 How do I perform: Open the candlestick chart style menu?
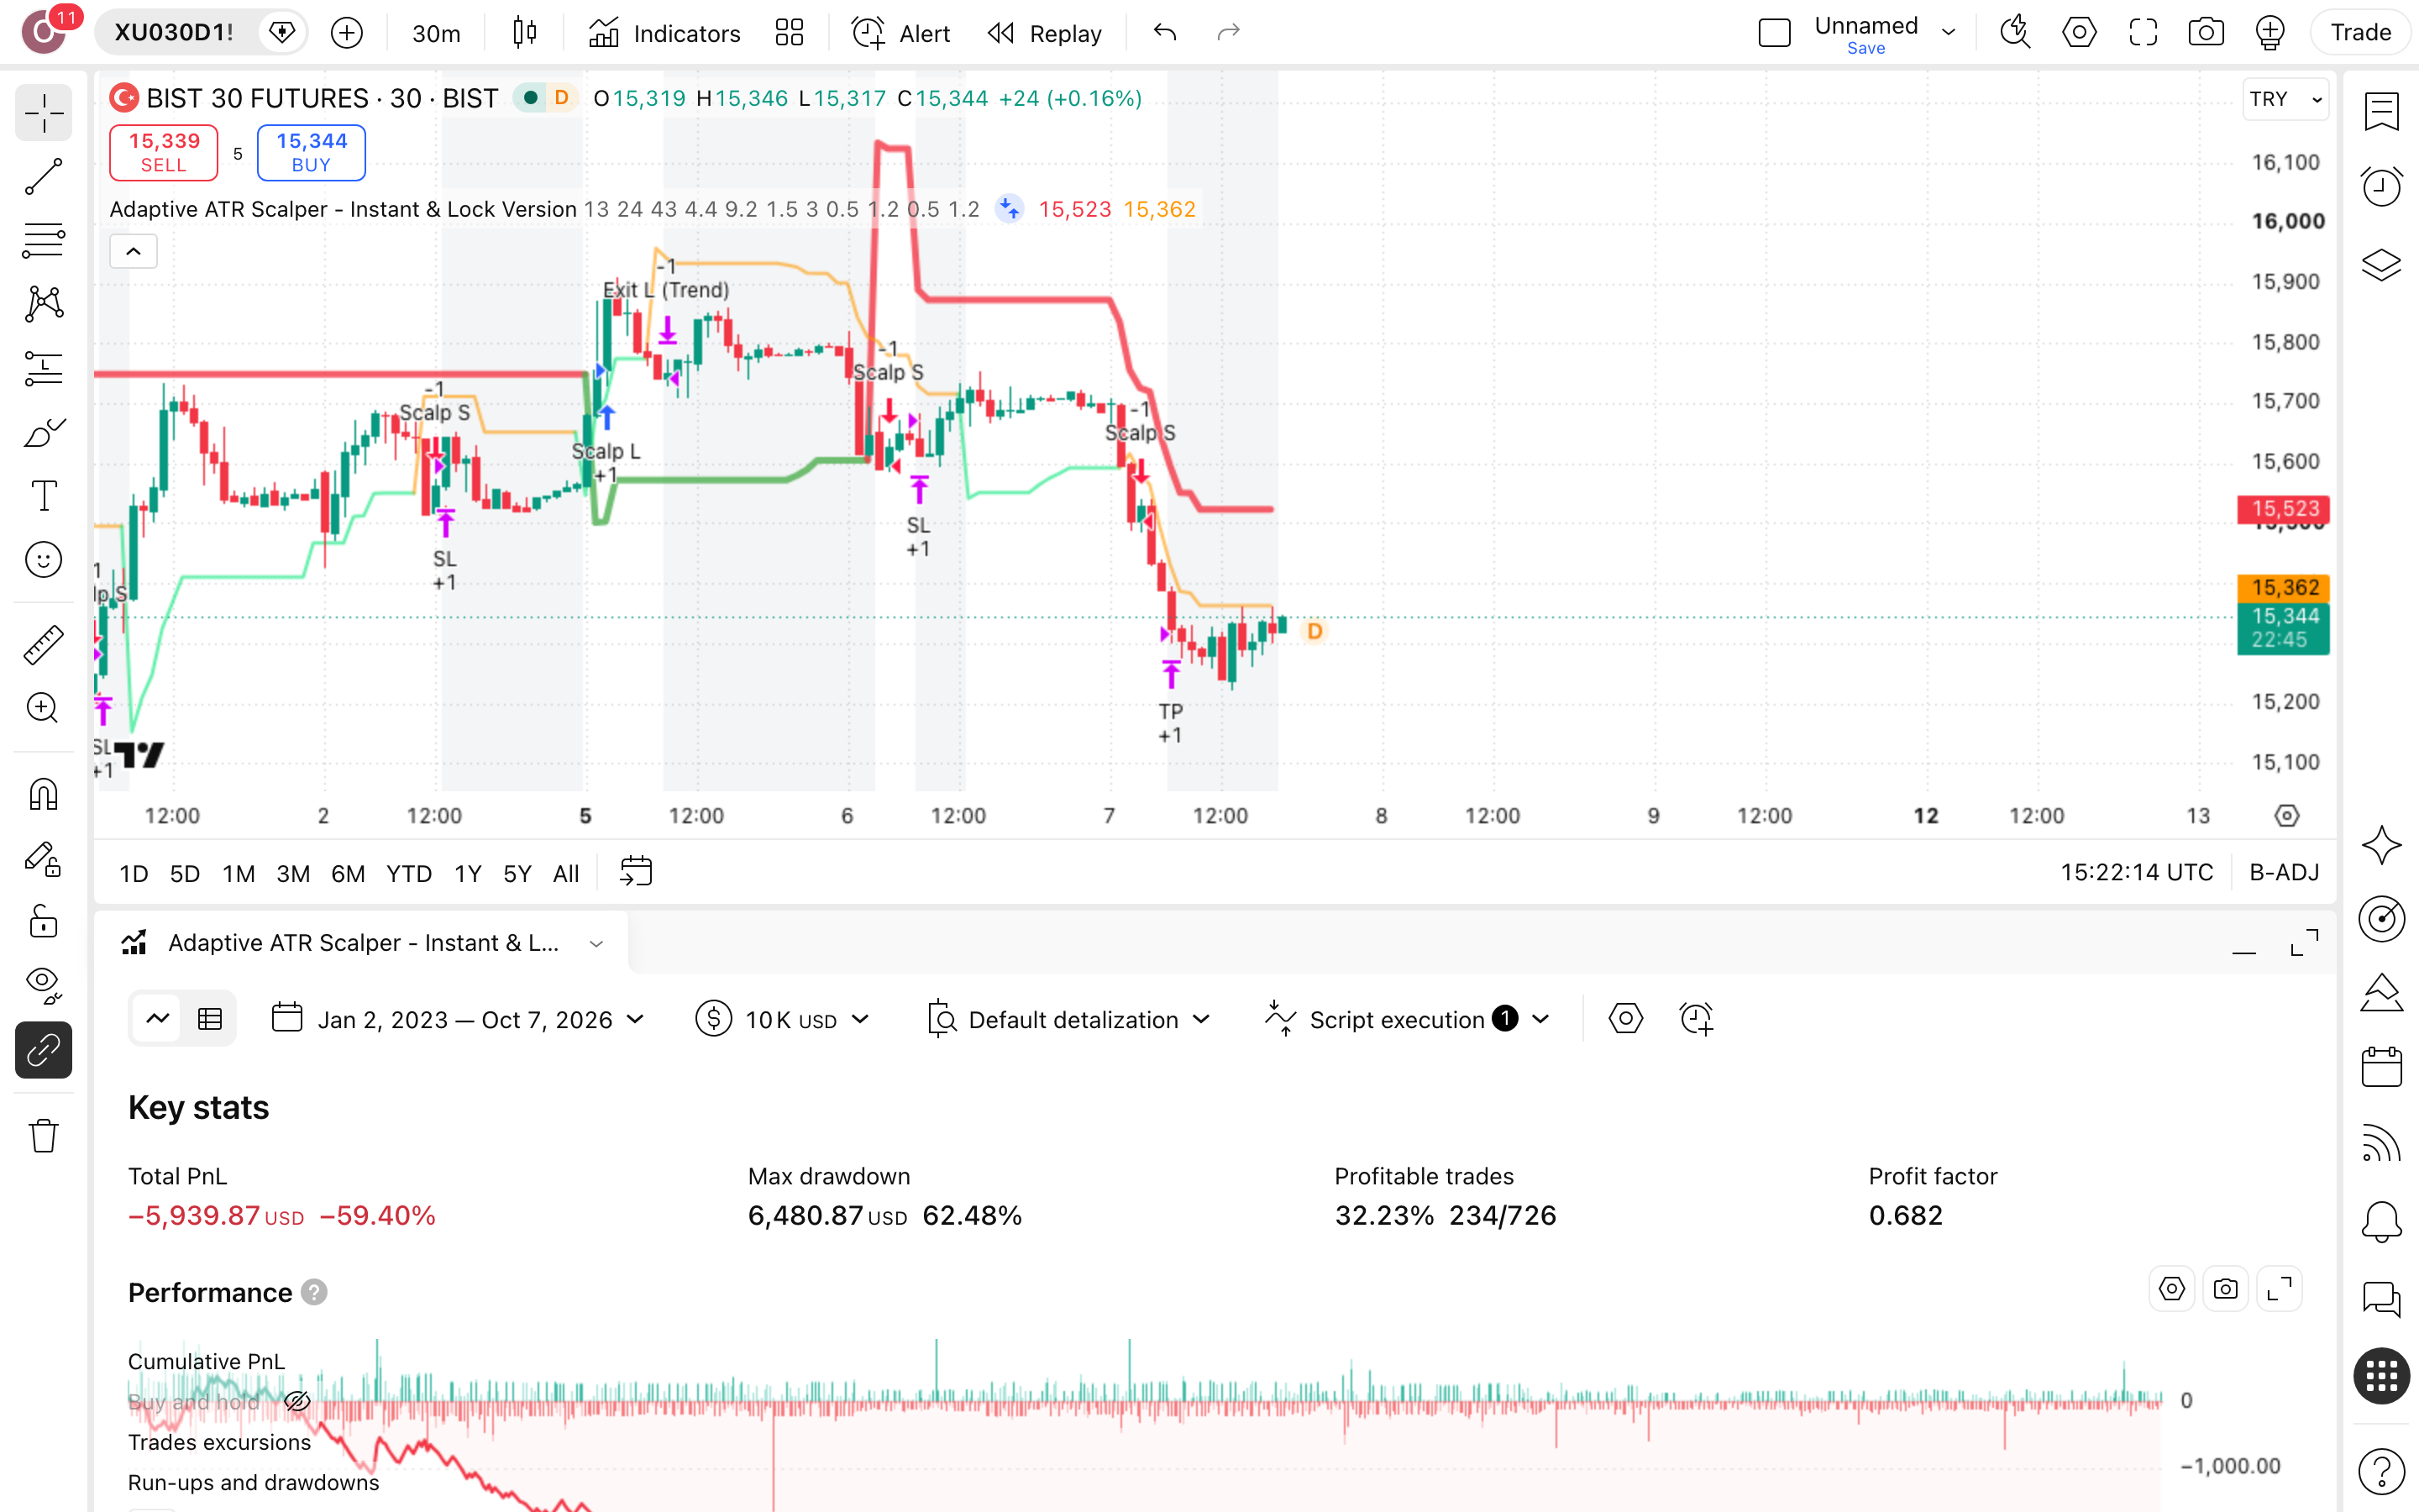coord(525,33)
